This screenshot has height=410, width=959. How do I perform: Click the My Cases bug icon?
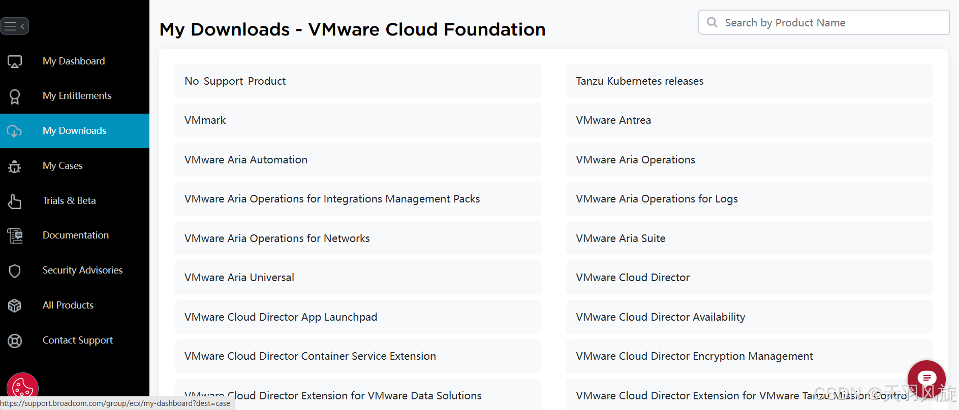[x=15, y=166]
